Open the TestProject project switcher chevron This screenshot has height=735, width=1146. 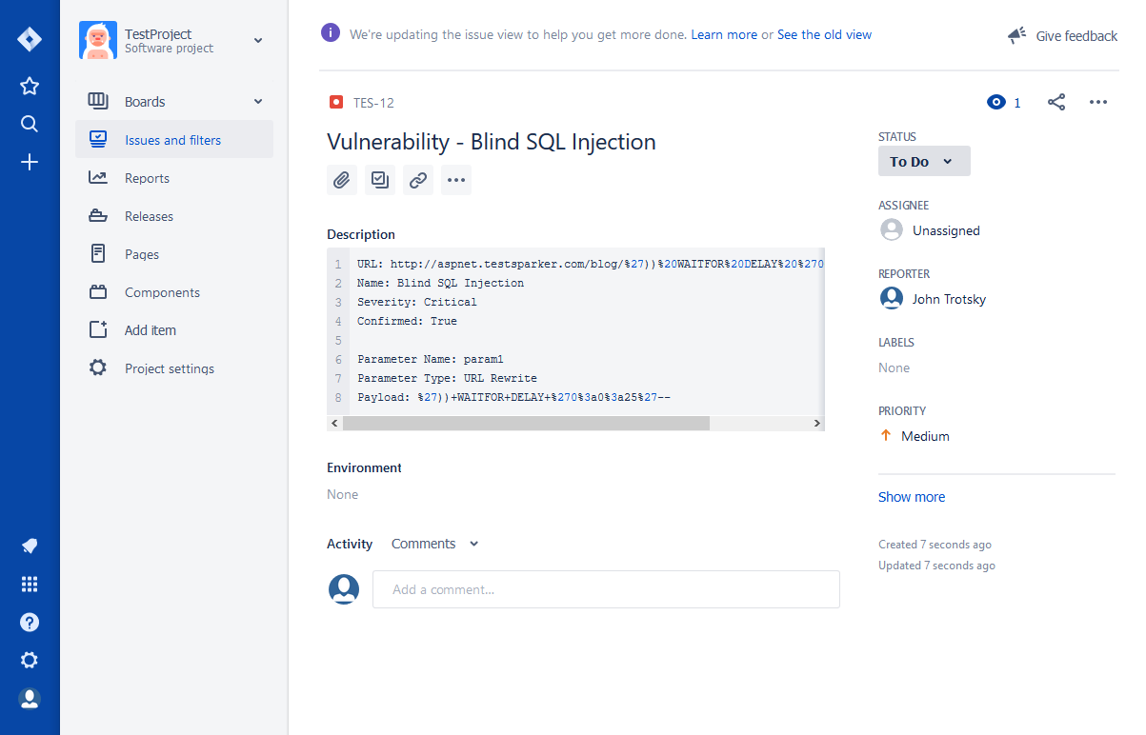[257, 41]
